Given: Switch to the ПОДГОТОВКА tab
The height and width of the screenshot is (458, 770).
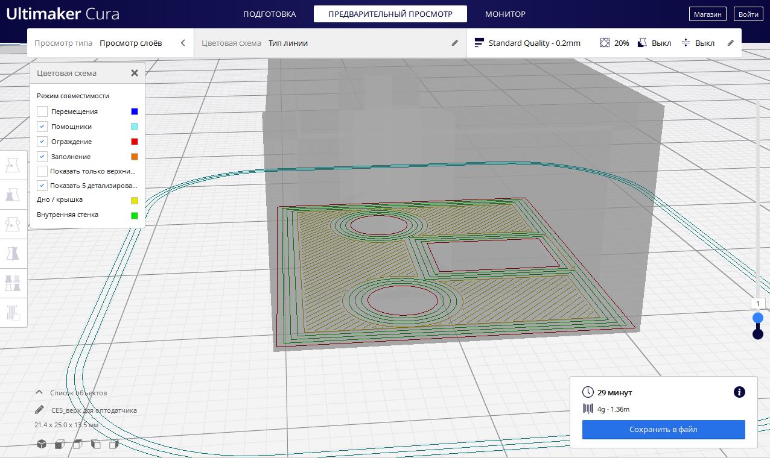Looking at the screenshot, I should point(269,14).
